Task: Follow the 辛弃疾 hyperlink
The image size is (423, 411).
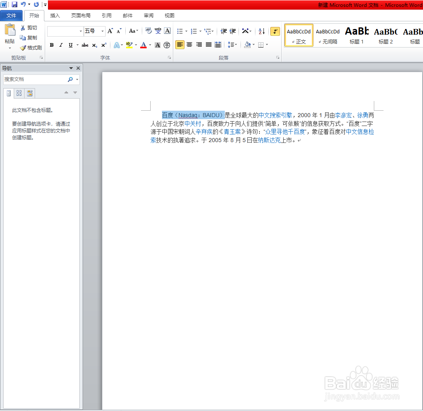Action: 204,132
